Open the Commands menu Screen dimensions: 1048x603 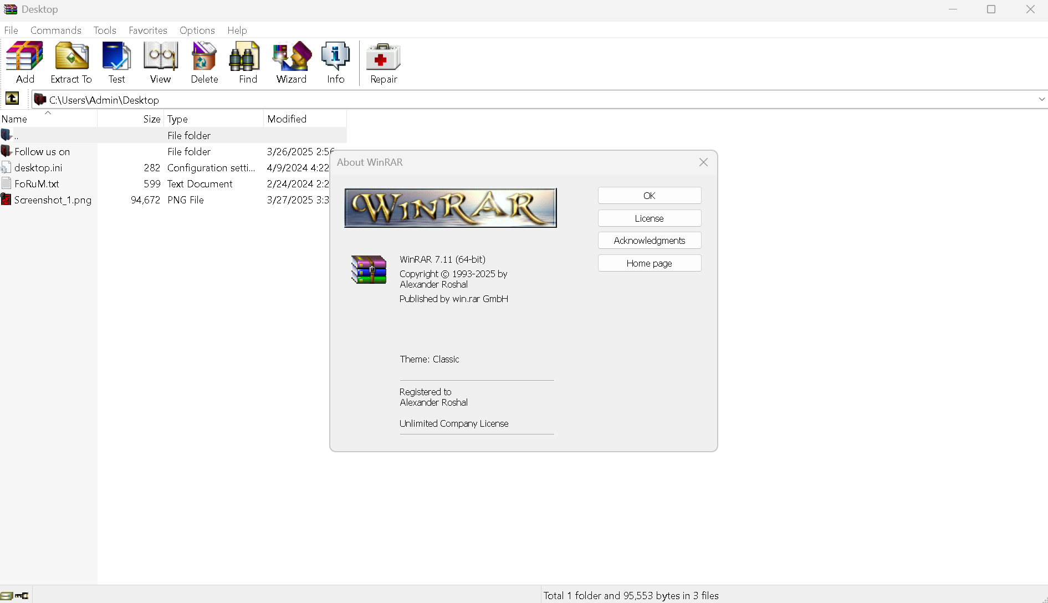point(56,30)
